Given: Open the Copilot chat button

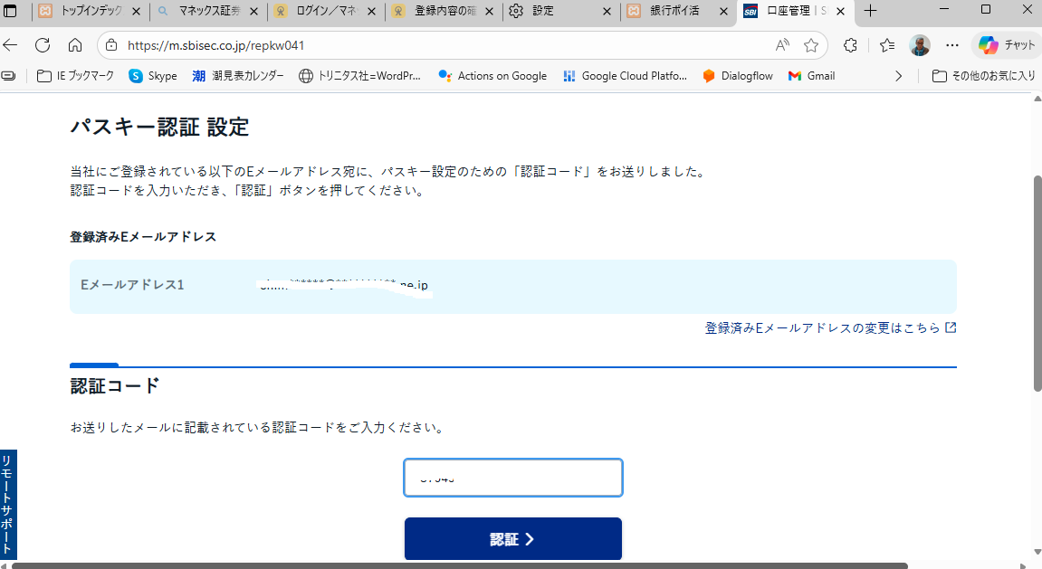Looking at the screenshot, I should [1006, 45].
